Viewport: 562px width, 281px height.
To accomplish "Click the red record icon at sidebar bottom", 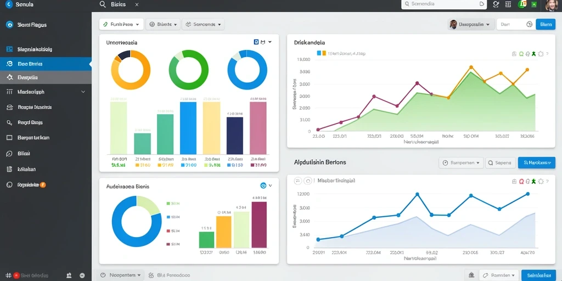I will coord(16,276).
